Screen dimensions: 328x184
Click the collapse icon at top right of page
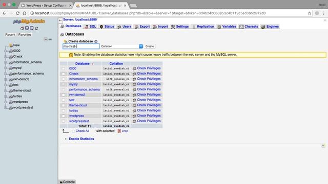pyautogui.click(x=325, y=20)
